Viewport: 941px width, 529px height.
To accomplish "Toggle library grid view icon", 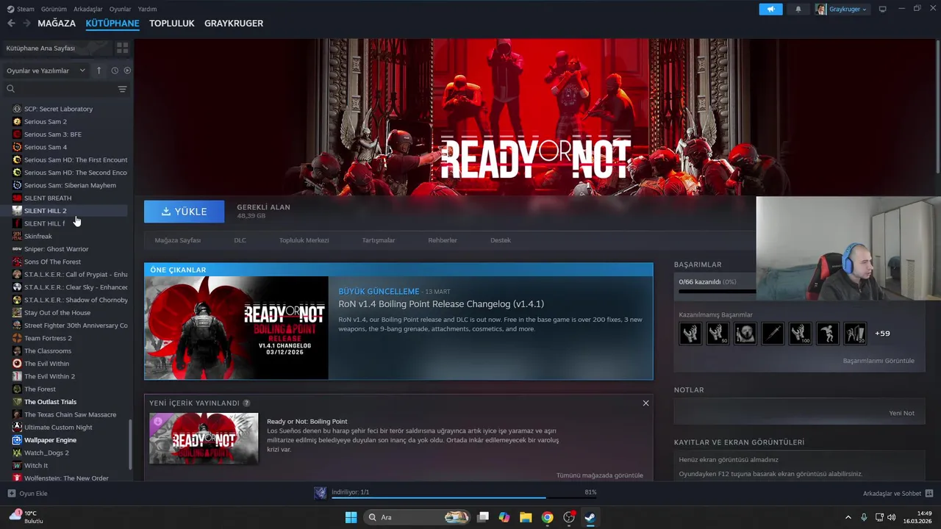I will click(122, 48).
